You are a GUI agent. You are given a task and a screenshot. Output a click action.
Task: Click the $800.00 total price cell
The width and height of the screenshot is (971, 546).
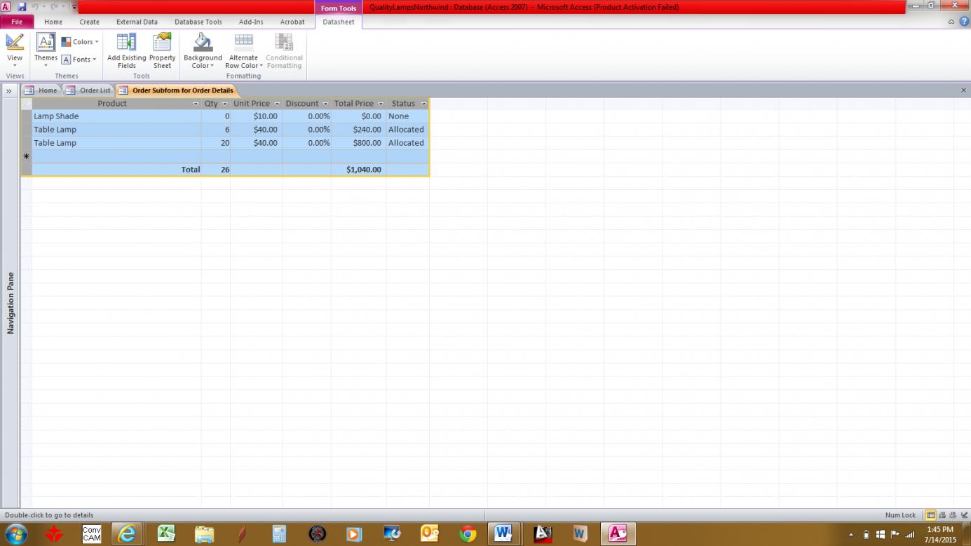pyautogui.click(x=359, y=143)
